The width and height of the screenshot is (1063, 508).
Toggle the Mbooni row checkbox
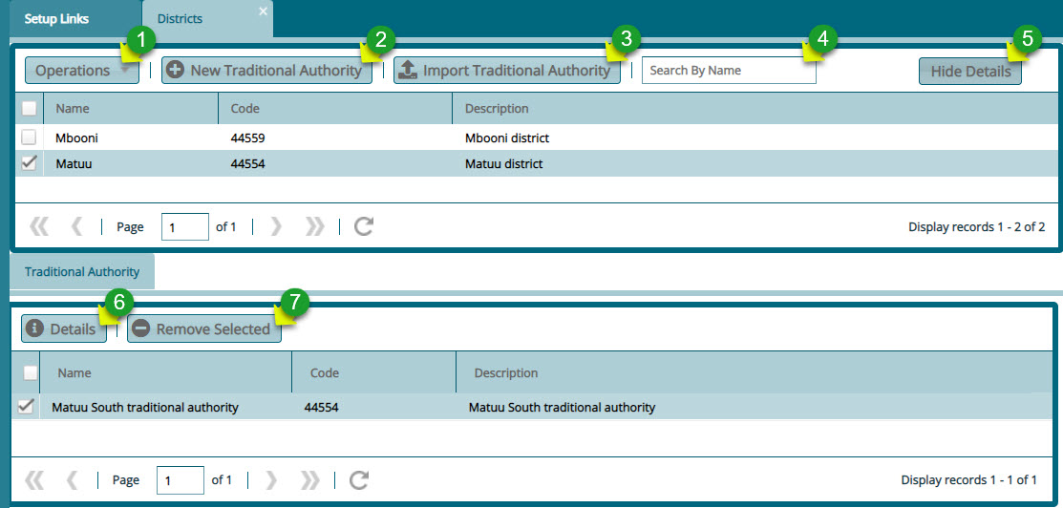29,138
